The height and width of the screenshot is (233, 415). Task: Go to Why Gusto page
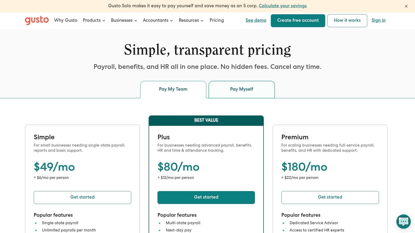(66, 20)
